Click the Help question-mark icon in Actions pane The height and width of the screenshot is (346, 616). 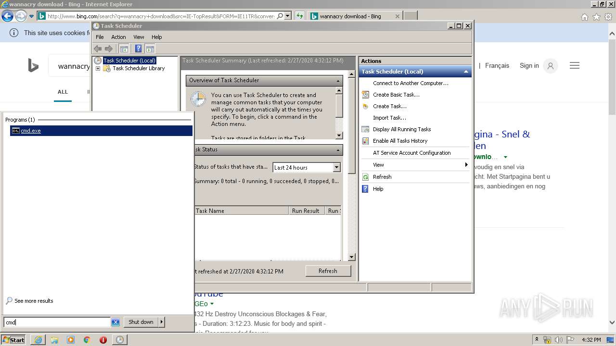(366, 189)
